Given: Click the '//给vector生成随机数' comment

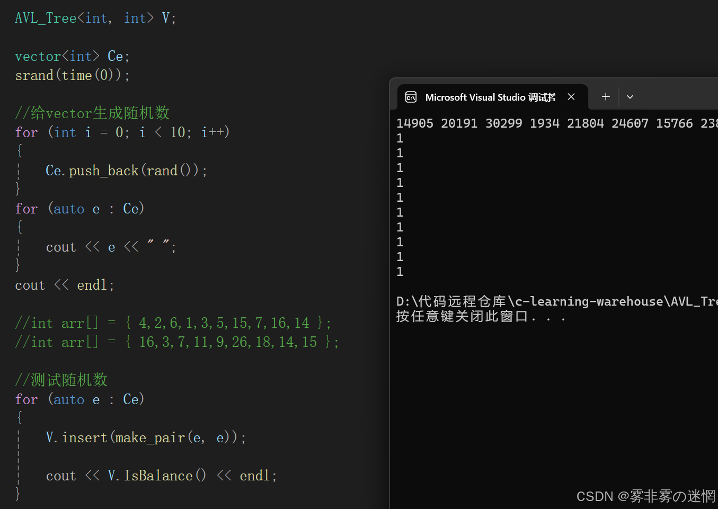Looking at the screenshot, I should tap(92, 113).
